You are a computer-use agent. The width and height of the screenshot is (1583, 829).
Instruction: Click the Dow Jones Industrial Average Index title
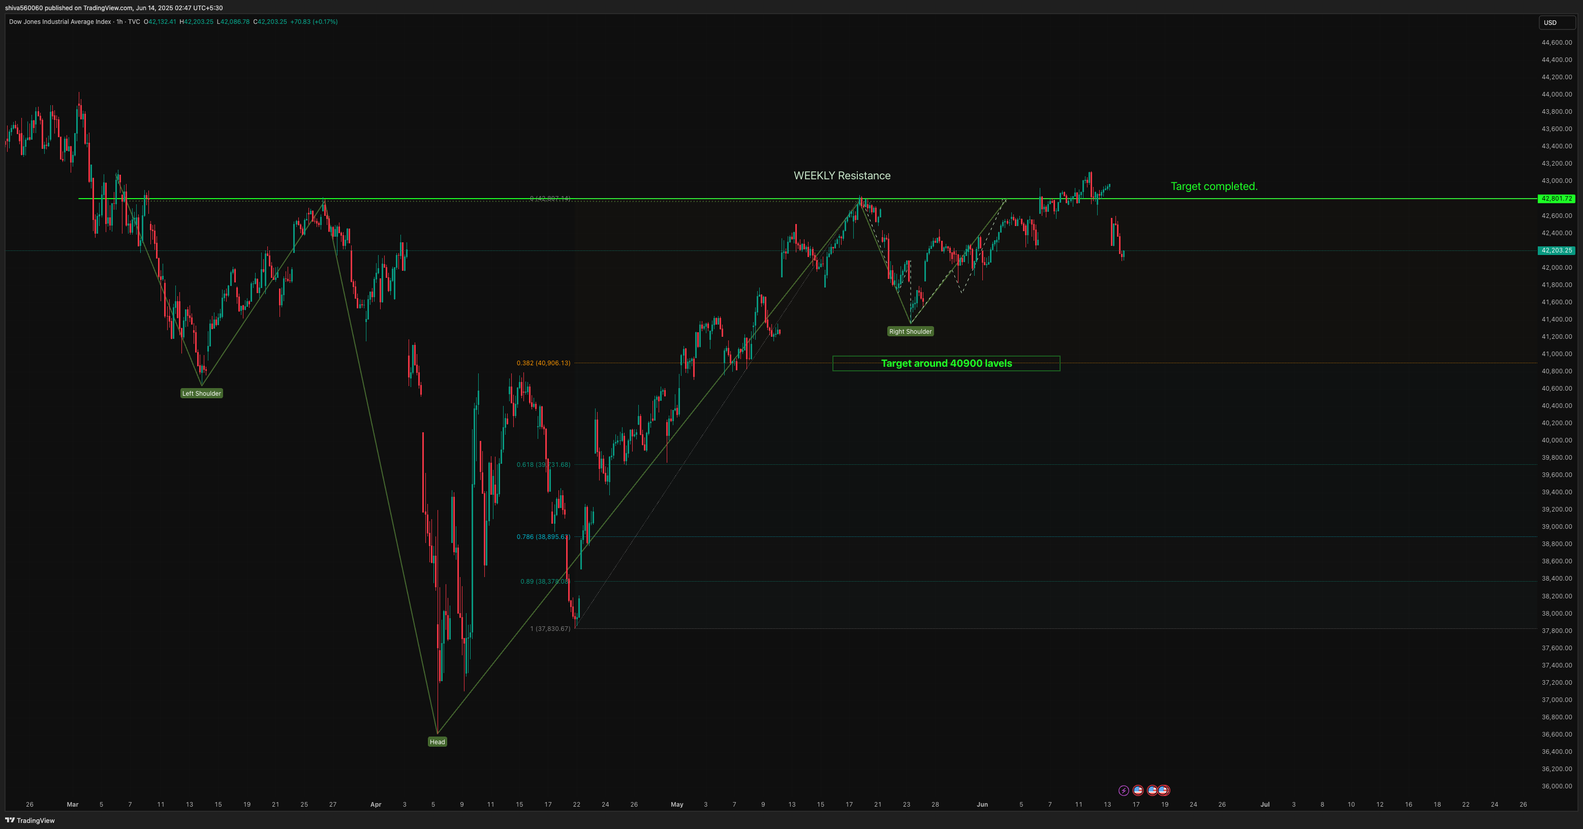60,21
